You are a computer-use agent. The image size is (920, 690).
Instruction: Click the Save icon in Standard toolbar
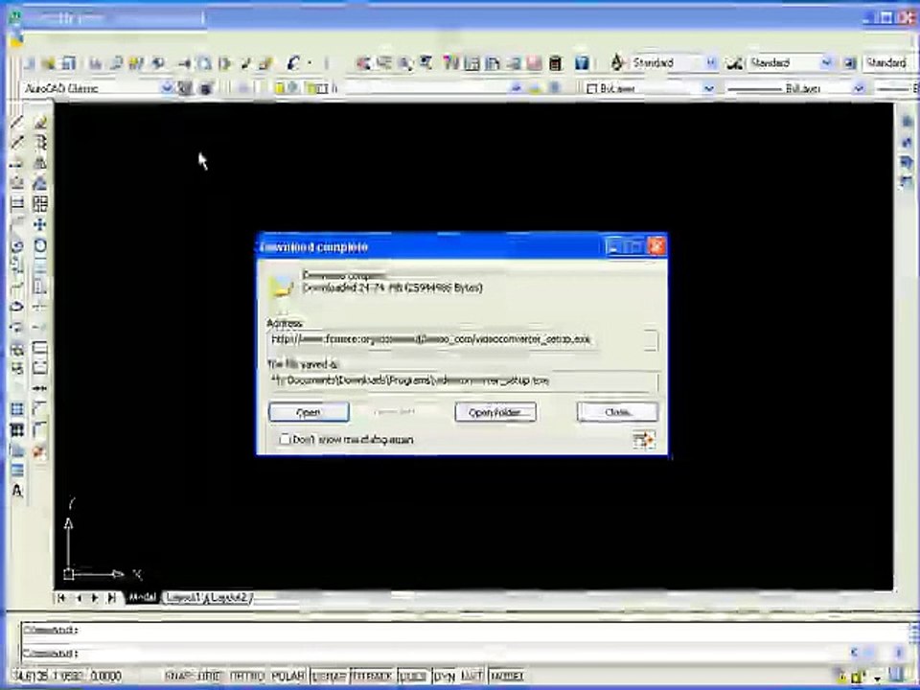(69, 63)
